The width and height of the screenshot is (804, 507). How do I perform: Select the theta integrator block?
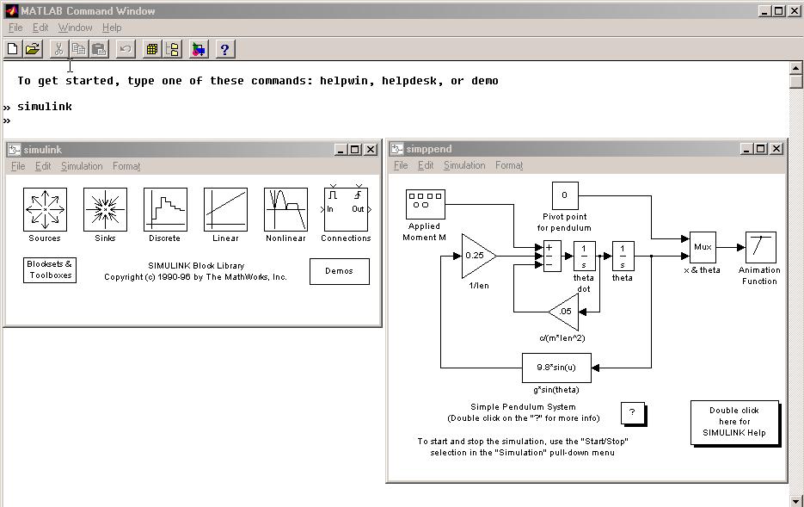(623, 256)
